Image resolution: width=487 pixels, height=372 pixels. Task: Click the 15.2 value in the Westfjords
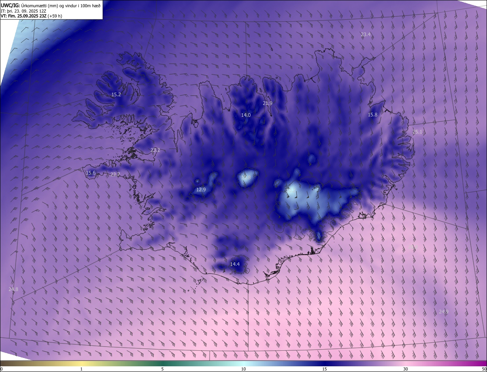click(x=116, y=95)
